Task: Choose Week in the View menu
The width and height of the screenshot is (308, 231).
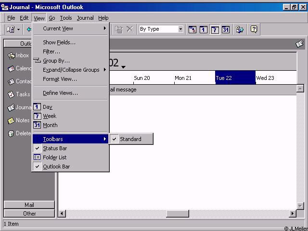Action: coord(71,116)
